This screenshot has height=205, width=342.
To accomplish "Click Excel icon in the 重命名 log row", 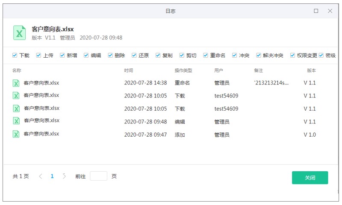I will (x=16, y=83).
